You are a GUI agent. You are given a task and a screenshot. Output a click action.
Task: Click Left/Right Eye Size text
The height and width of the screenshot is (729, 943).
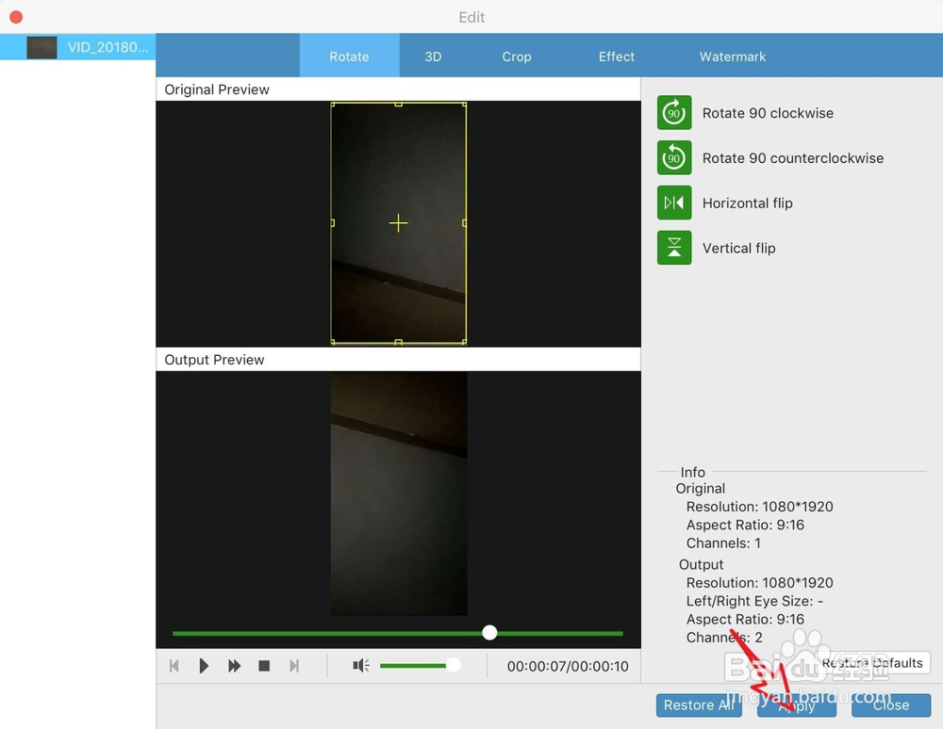coord(754,601)
